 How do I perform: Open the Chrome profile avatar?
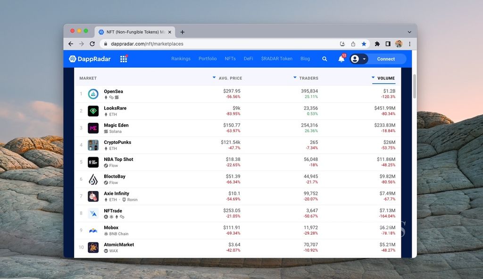[399, 44]
